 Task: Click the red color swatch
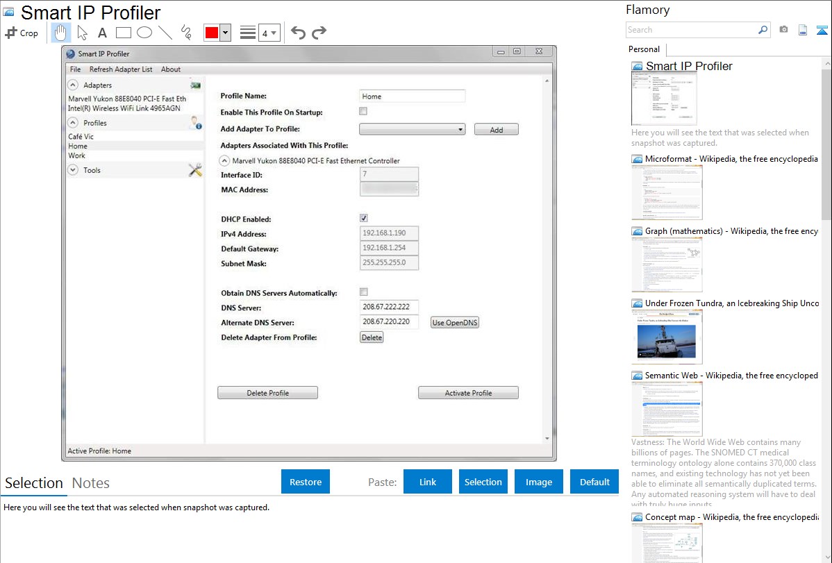coord(211,33)
